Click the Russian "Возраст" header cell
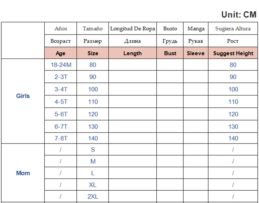 point(61,41)
